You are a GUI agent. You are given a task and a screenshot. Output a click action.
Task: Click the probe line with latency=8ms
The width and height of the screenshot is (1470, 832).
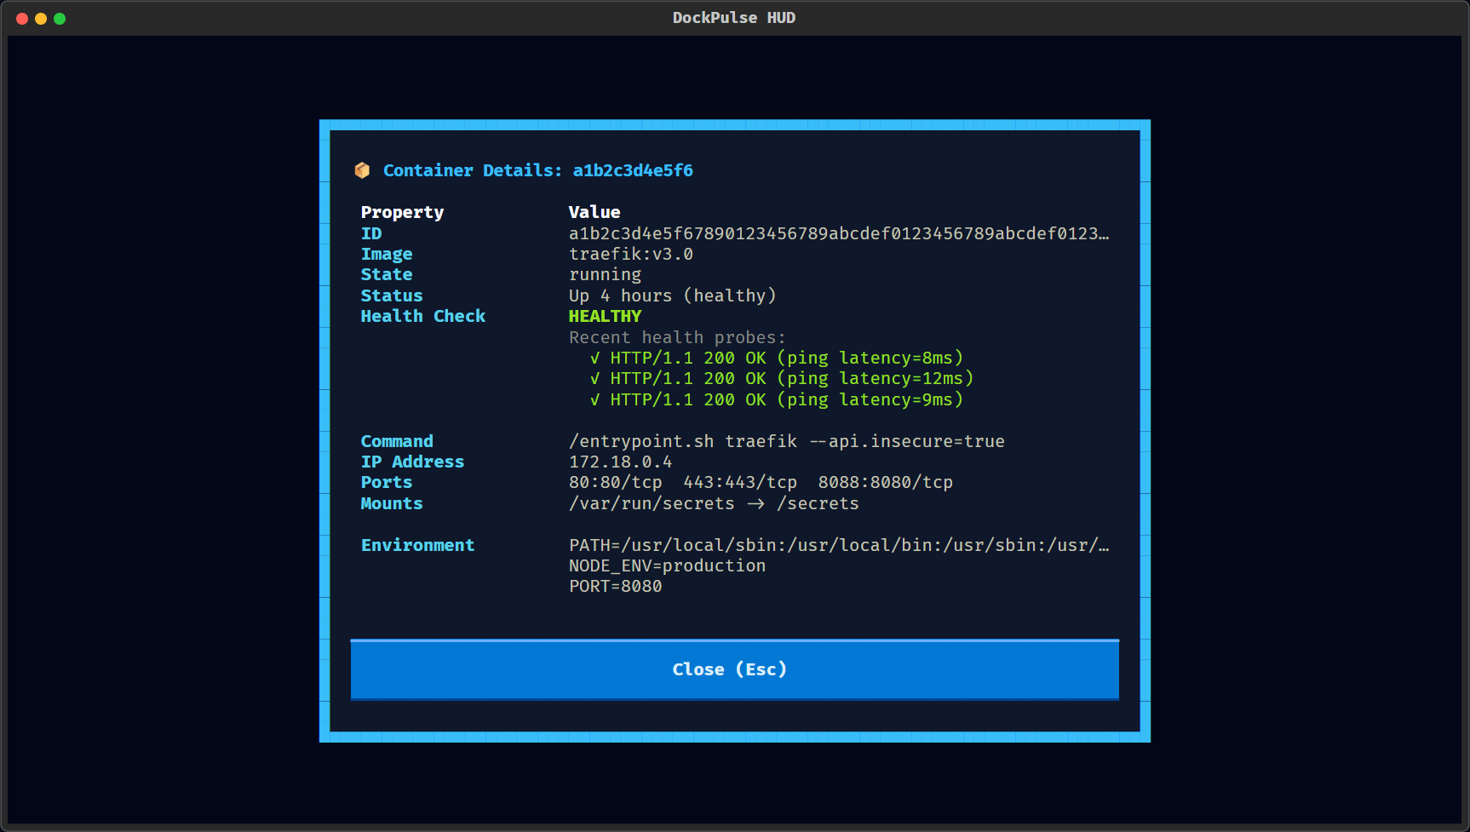777,358
